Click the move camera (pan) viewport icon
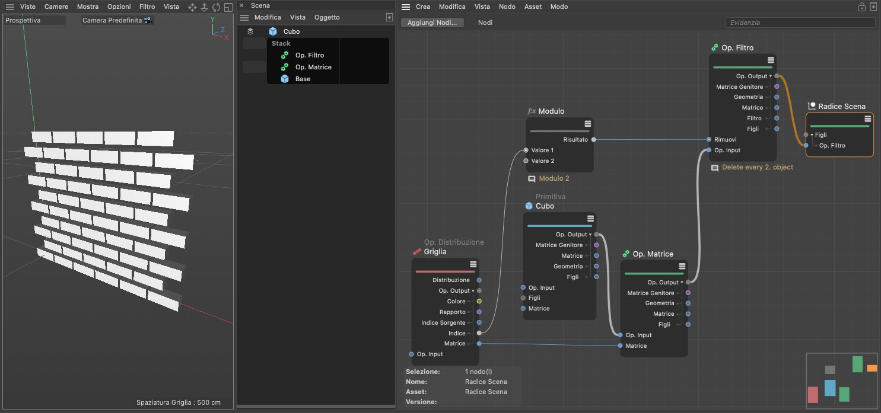Viewport: 881px width, 413px height. pos(192,7)
